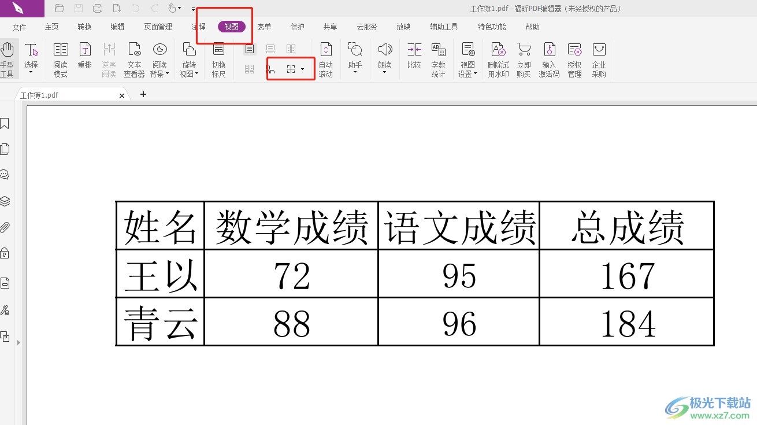
Task: Switch to the Help (帮助) tab
Action: point(533,27)
